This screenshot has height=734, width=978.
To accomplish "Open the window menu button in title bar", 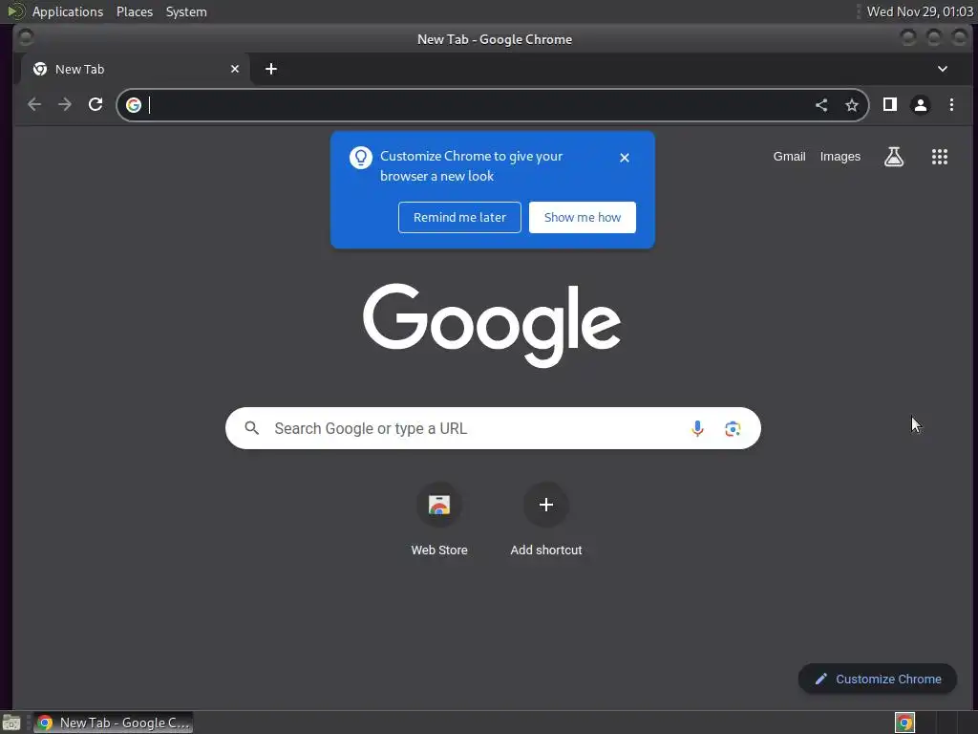I will (26, 38).
